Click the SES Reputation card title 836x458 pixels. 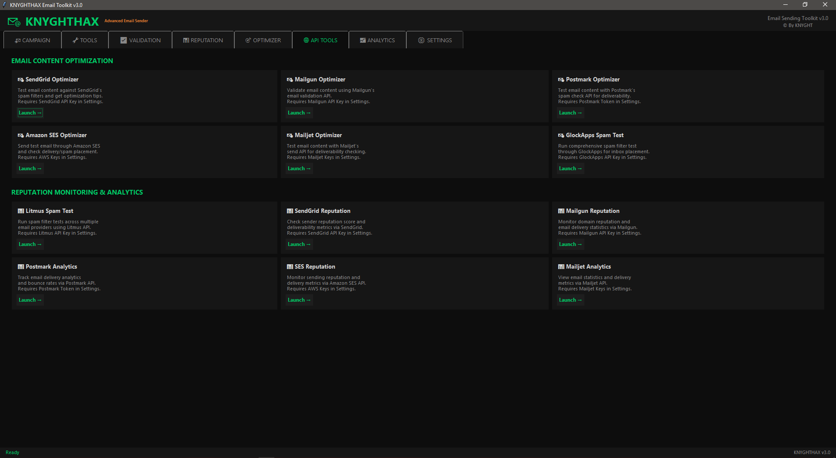(315, 267)
